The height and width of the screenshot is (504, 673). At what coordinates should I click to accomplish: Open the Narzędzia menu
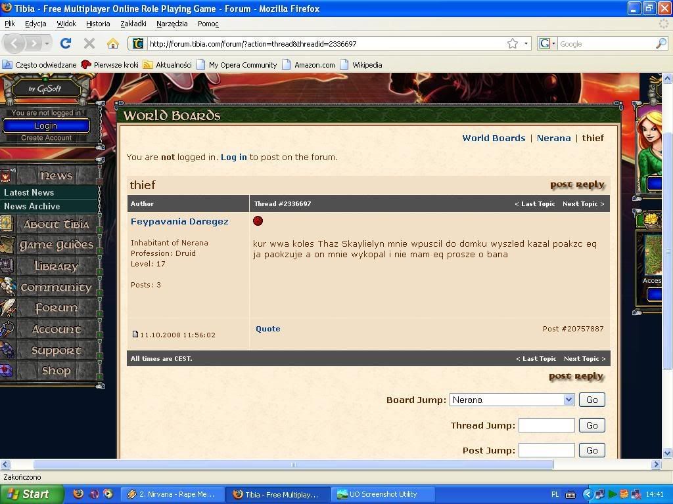pyautogui.click(x=172, y=24)
